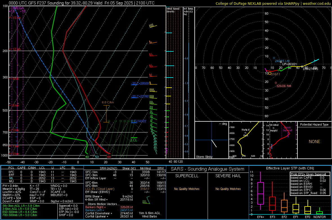This screenshot has width=332, height=220.
Task: Click the 'BRN Shear = 9 m2/s2' line
Action: [x=109, y=196]
